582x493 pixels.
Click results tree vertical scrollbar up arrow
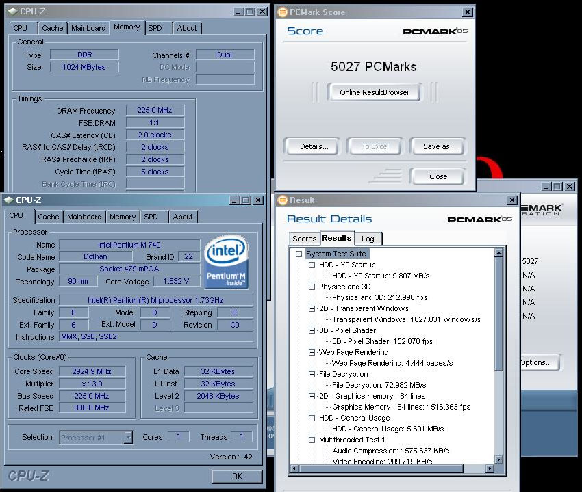click(498, 253)
